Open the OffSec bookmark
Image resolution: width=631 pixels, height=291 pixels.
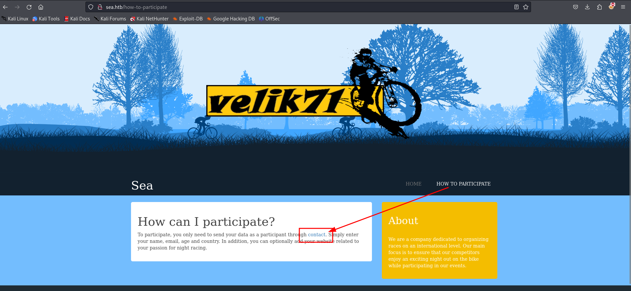tap(269, 19)
